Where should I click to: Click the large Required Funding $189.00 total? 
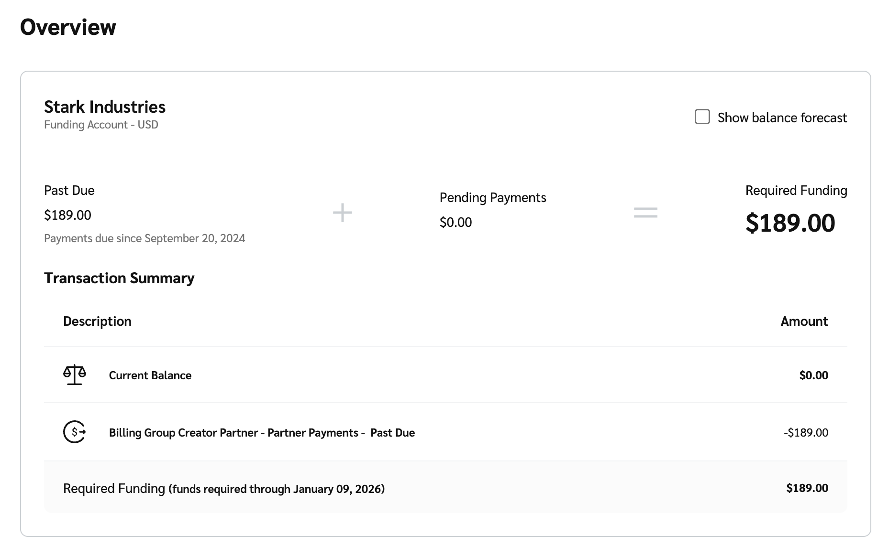tap(790, 223)
